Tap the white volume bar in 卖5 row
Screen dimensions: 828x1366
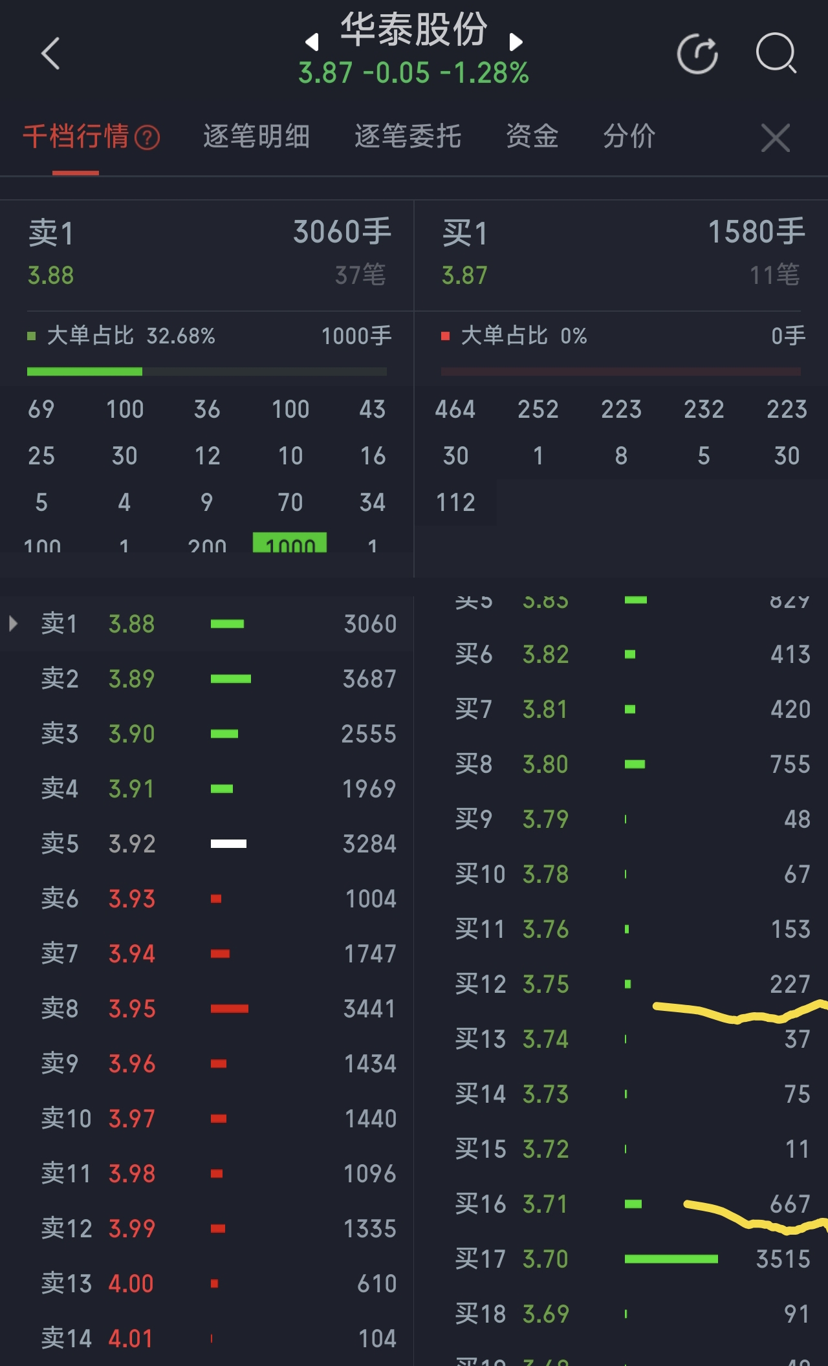click(x=228, y=843)
